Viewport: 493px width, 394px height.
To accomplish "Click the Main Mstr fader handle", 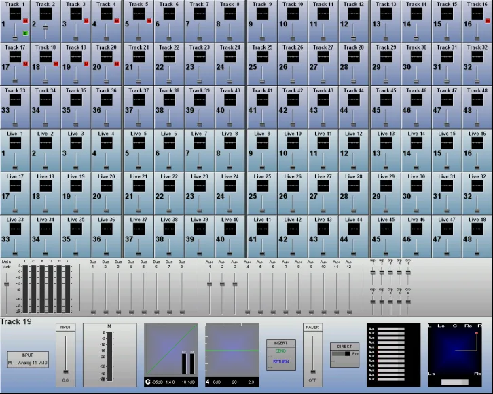I will point(6,284).
